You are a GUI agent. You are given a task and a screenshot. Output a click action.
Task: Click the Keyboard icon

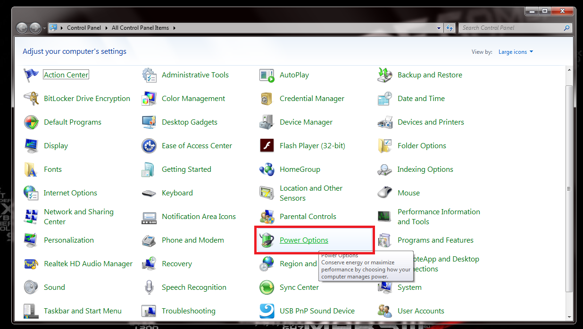tap(149, 193)
